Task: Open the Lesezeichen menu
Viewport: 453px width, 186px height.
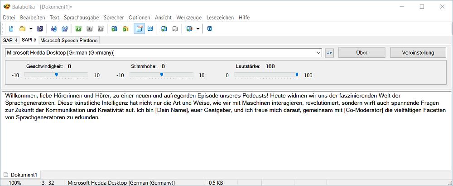Action: (220, 18)
